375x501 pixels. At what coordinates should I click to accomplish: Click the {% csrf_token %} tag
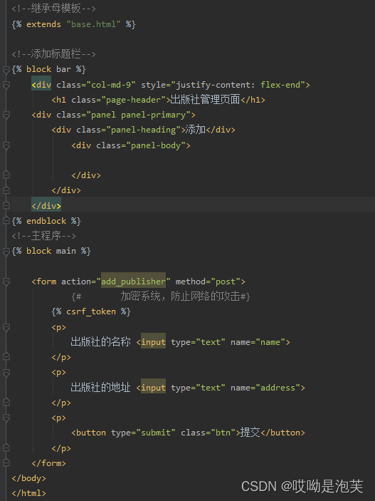pyautogui.click(x=91, y=311)
